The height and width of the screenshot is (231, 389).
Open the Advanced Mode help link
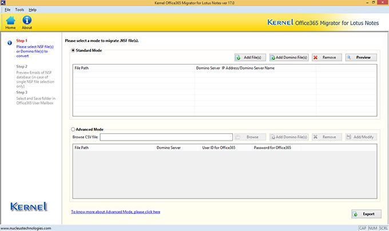(116, 212)
